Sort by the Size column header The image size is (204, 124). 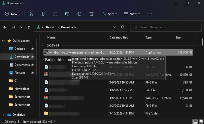click(178, 37)
